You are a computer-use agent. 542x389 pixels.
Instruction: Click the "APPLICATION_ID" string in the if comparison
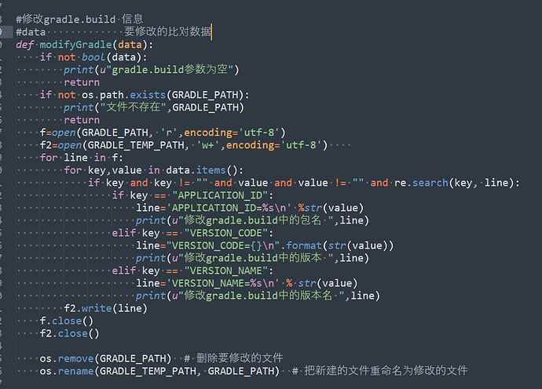click(222, 195)
